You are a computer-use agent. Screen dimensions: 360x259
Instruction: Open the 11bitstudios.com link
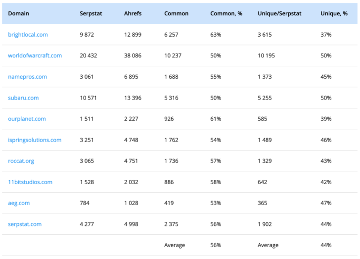[x=30, y=182]
